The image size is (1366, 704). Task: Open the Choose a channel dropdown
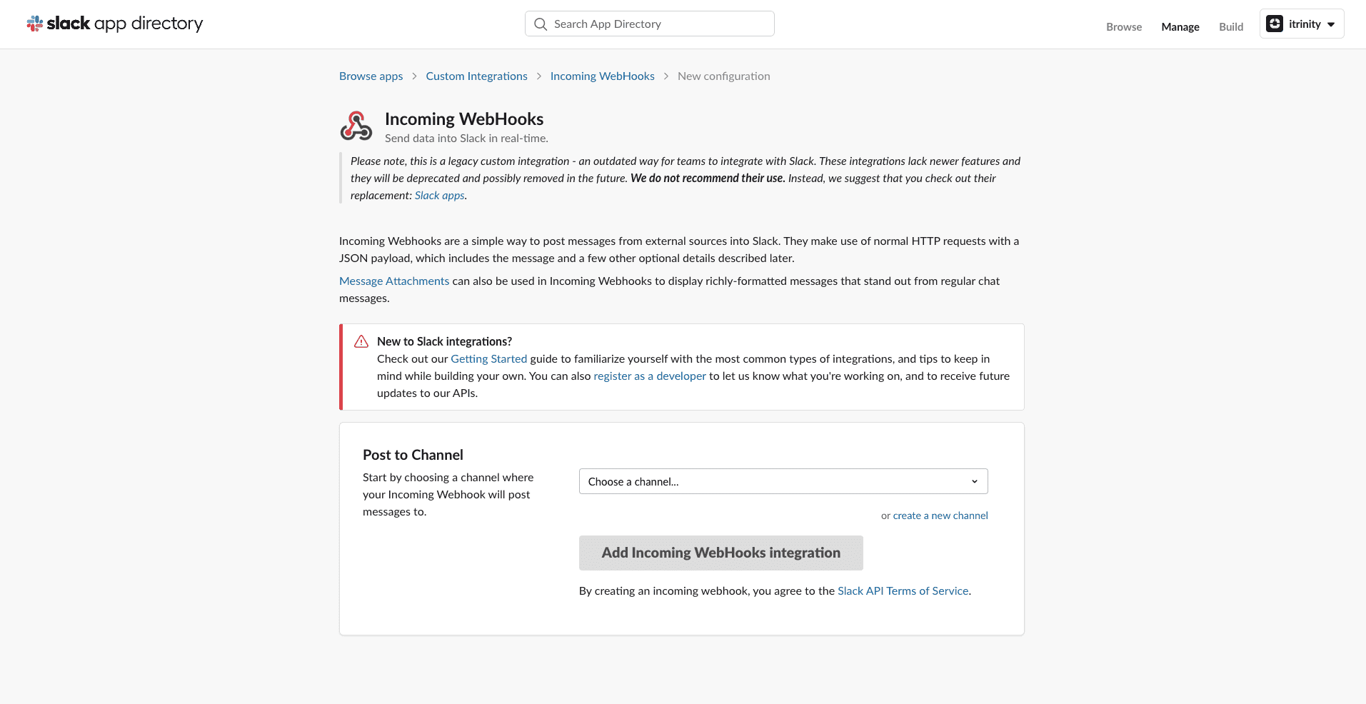click(x=783, y=481)
